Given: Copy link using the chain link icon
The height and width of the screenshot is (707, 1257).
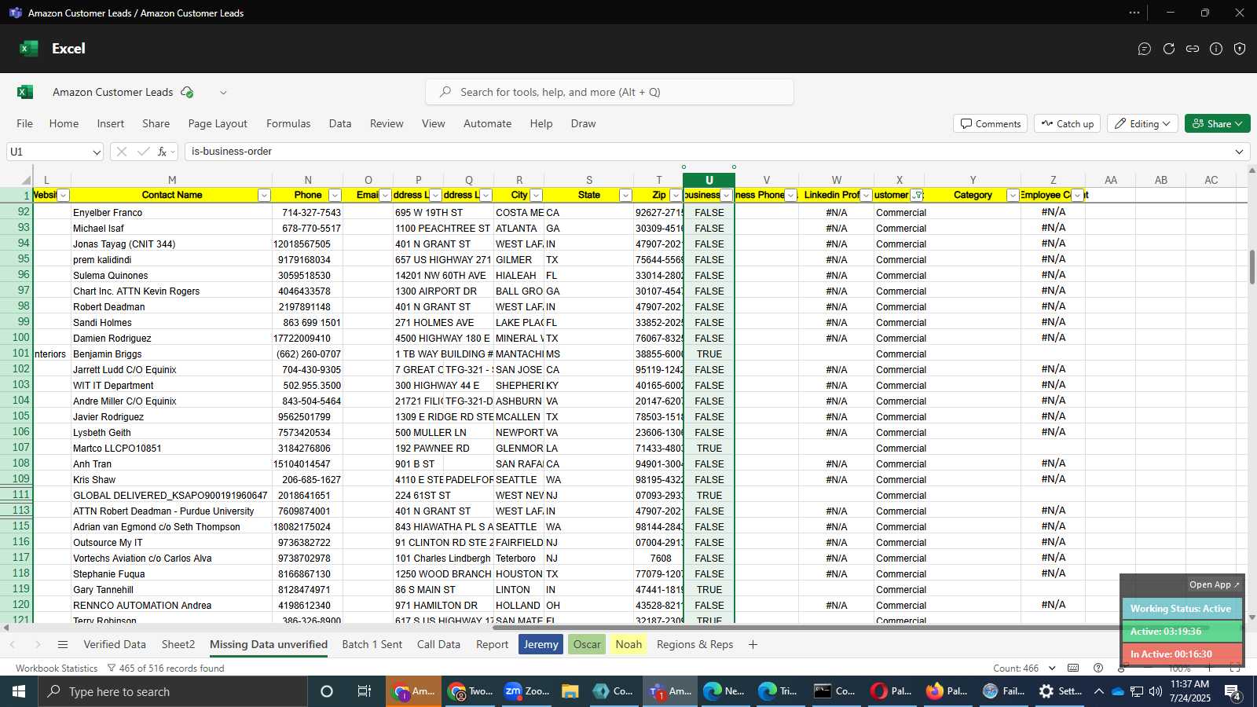Looking at the screenshot, I should 1193,49.
